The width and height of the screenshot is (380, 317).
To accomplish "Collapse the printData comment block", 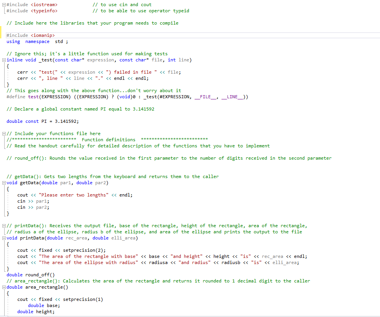I will pos(3,225).
